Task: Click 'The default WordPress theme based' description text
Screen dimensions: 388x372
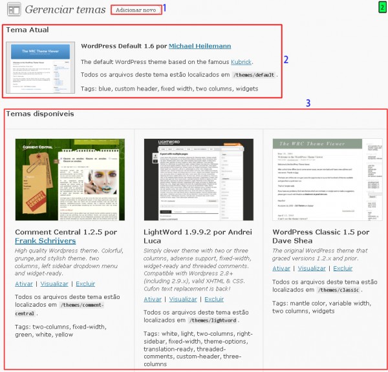Action: point(167,62)
